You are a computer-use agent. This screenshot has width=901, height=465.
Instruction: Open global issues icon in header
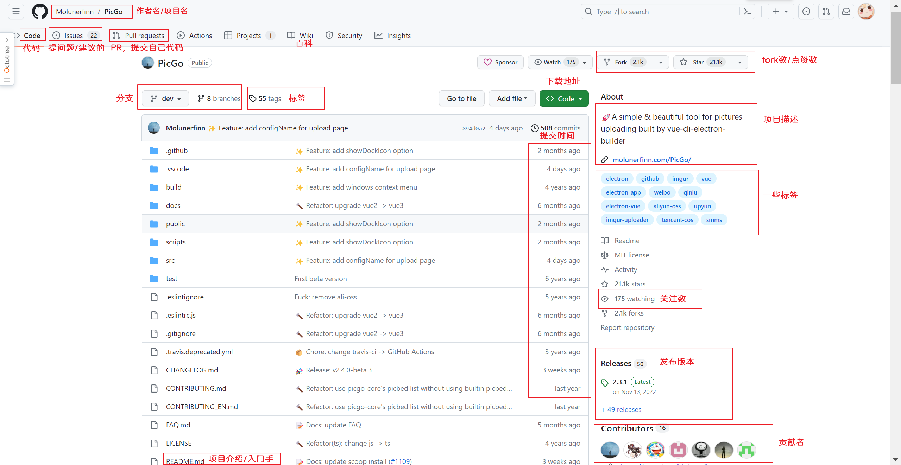pyautogui.click(x=806, y=12)
